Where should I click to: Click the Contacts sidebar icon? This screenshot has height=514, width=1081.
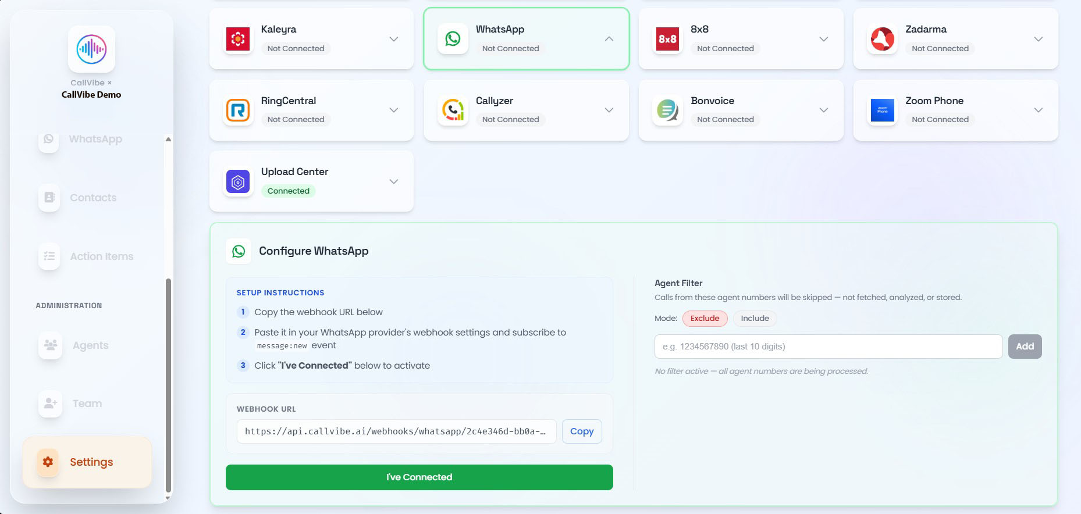pos(49,198)
